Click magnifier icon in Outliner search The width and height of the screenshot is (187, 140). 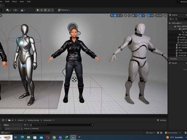[x=176, y=19]
